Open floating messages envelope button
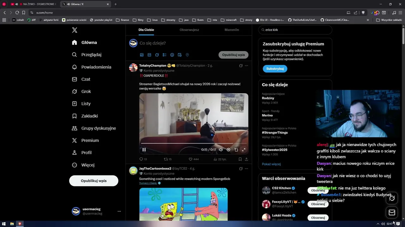The width and height of the screenshot is (405, 227). tap(392, 212)
